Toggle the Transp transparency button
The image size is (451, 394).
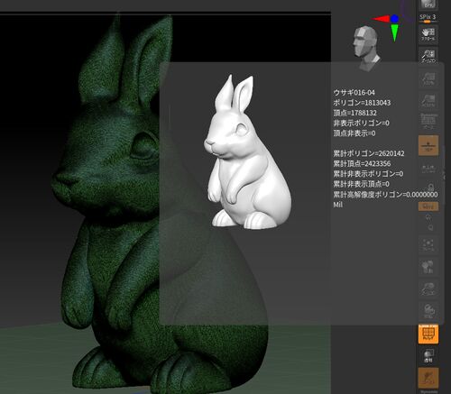pos(428,356)
